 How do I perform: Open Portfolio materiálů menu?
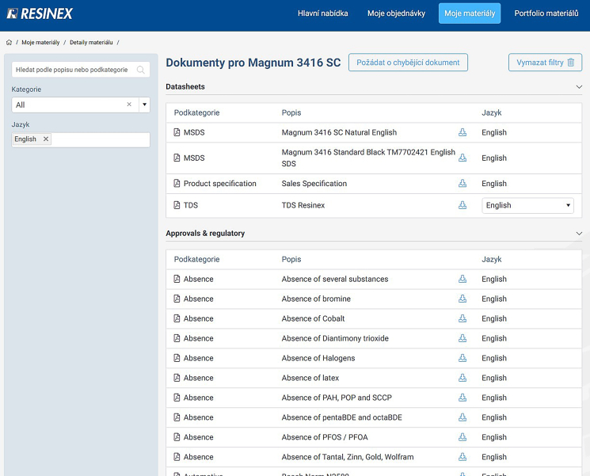coord(546,13)
